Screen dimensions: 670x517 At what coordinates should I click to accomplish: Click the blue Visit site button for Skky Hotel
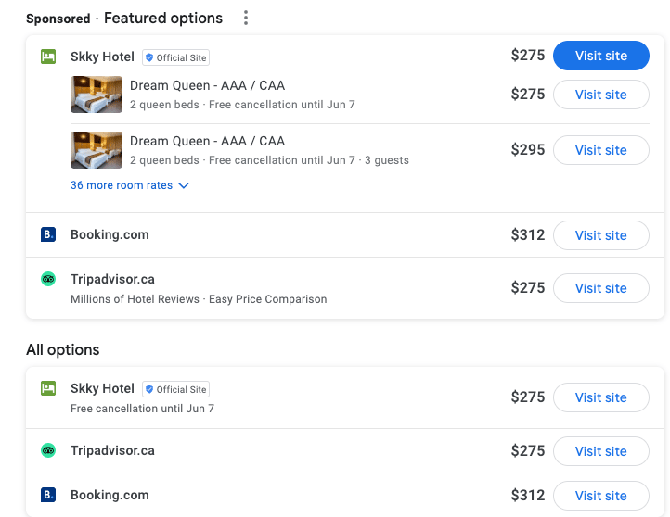point(601,56)
